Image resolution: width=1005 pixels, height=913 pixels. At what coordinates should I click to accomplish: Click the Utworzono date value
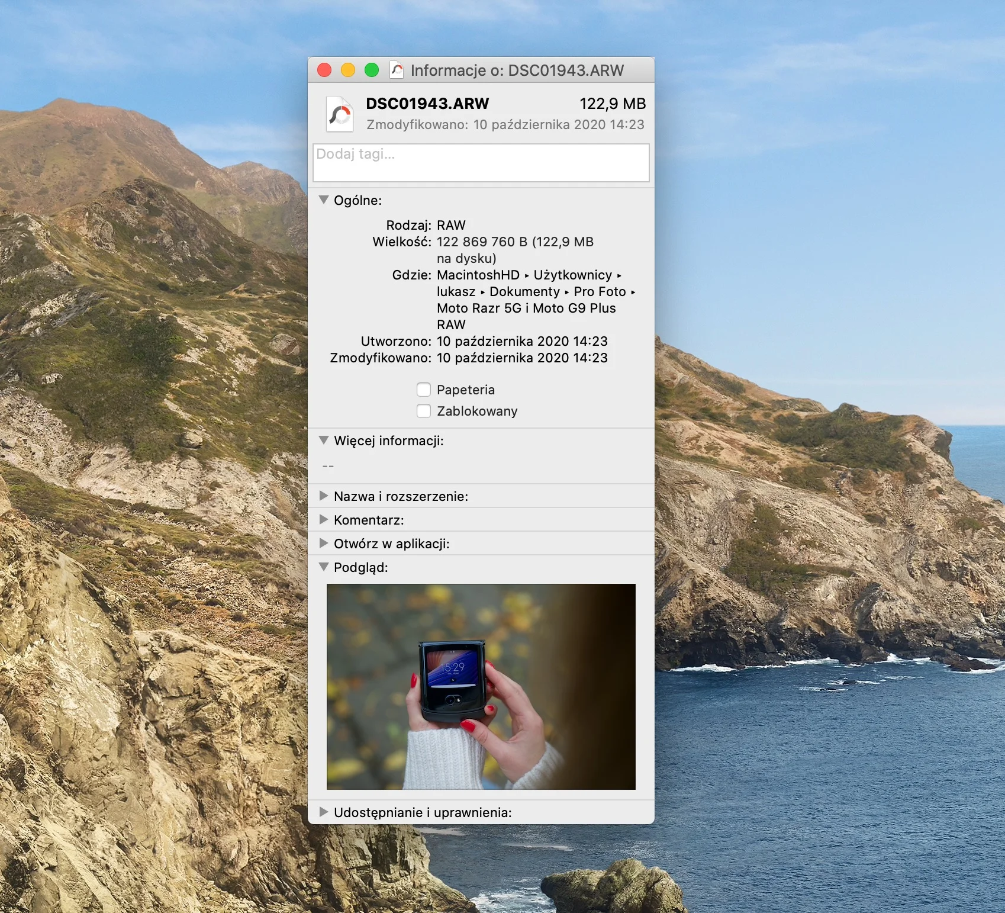[x=522, y=341]
